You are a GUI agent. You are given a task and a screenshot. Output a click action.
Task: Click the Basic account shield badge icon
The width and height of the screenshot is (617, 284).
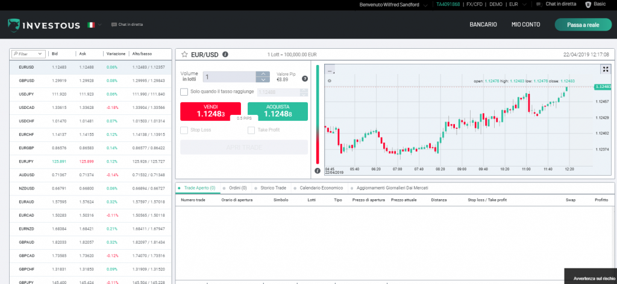click(588, 5)
